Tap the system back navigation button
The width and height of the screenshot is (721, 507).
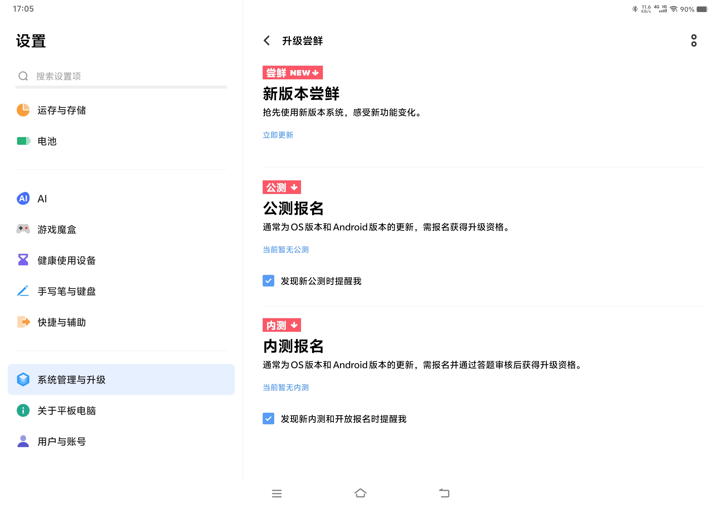pyautogui.click(x=444, y=493)
